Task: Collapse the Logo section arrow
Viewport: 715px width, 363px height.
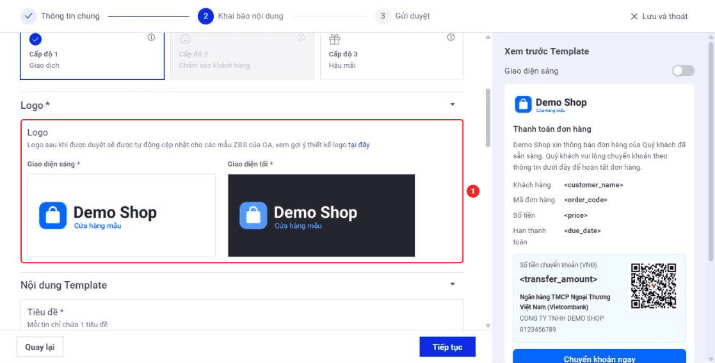Action: click(453, 104)
